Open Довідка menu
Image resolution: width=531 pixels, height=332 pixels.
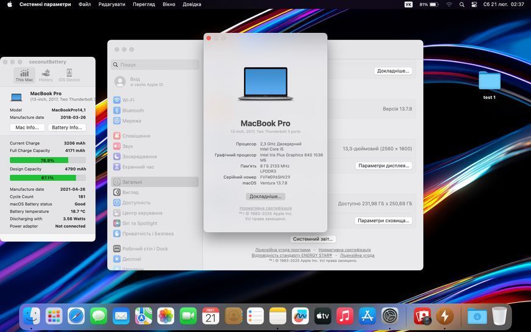(192, 4)
